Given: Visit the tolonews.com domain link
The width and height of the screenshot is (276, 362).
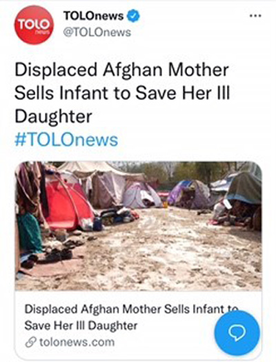Looking at the screenshot, I should [x=77, y=342].
